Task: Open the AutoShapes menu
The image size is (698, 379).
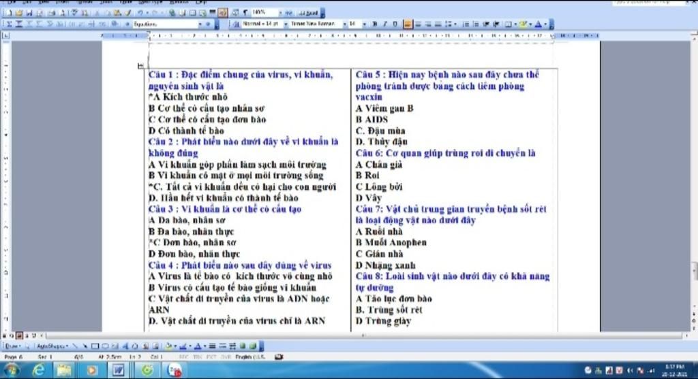Action: click(52, 346)
